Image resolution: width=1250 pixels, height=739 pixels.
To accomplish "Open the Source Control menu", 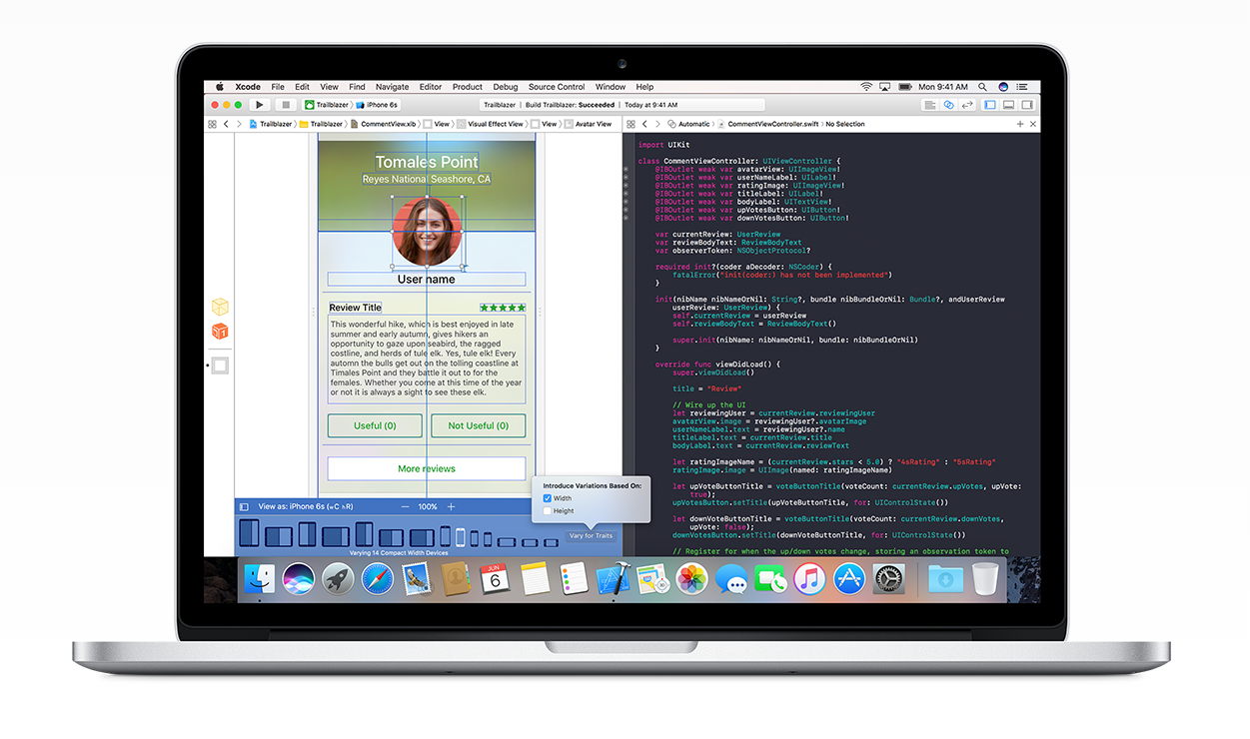I will pos(557,87).
